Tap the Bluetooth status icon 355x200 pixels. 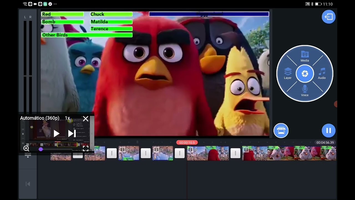click(312, 4)
